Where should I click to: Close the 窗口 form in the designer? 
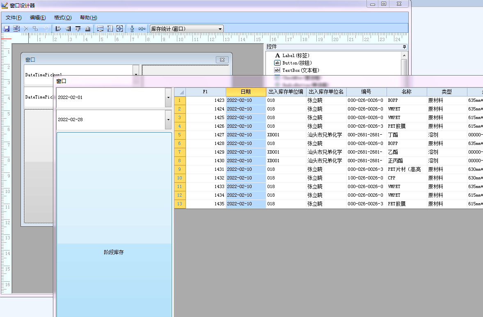pyautogui.click(x=222, y=60)
